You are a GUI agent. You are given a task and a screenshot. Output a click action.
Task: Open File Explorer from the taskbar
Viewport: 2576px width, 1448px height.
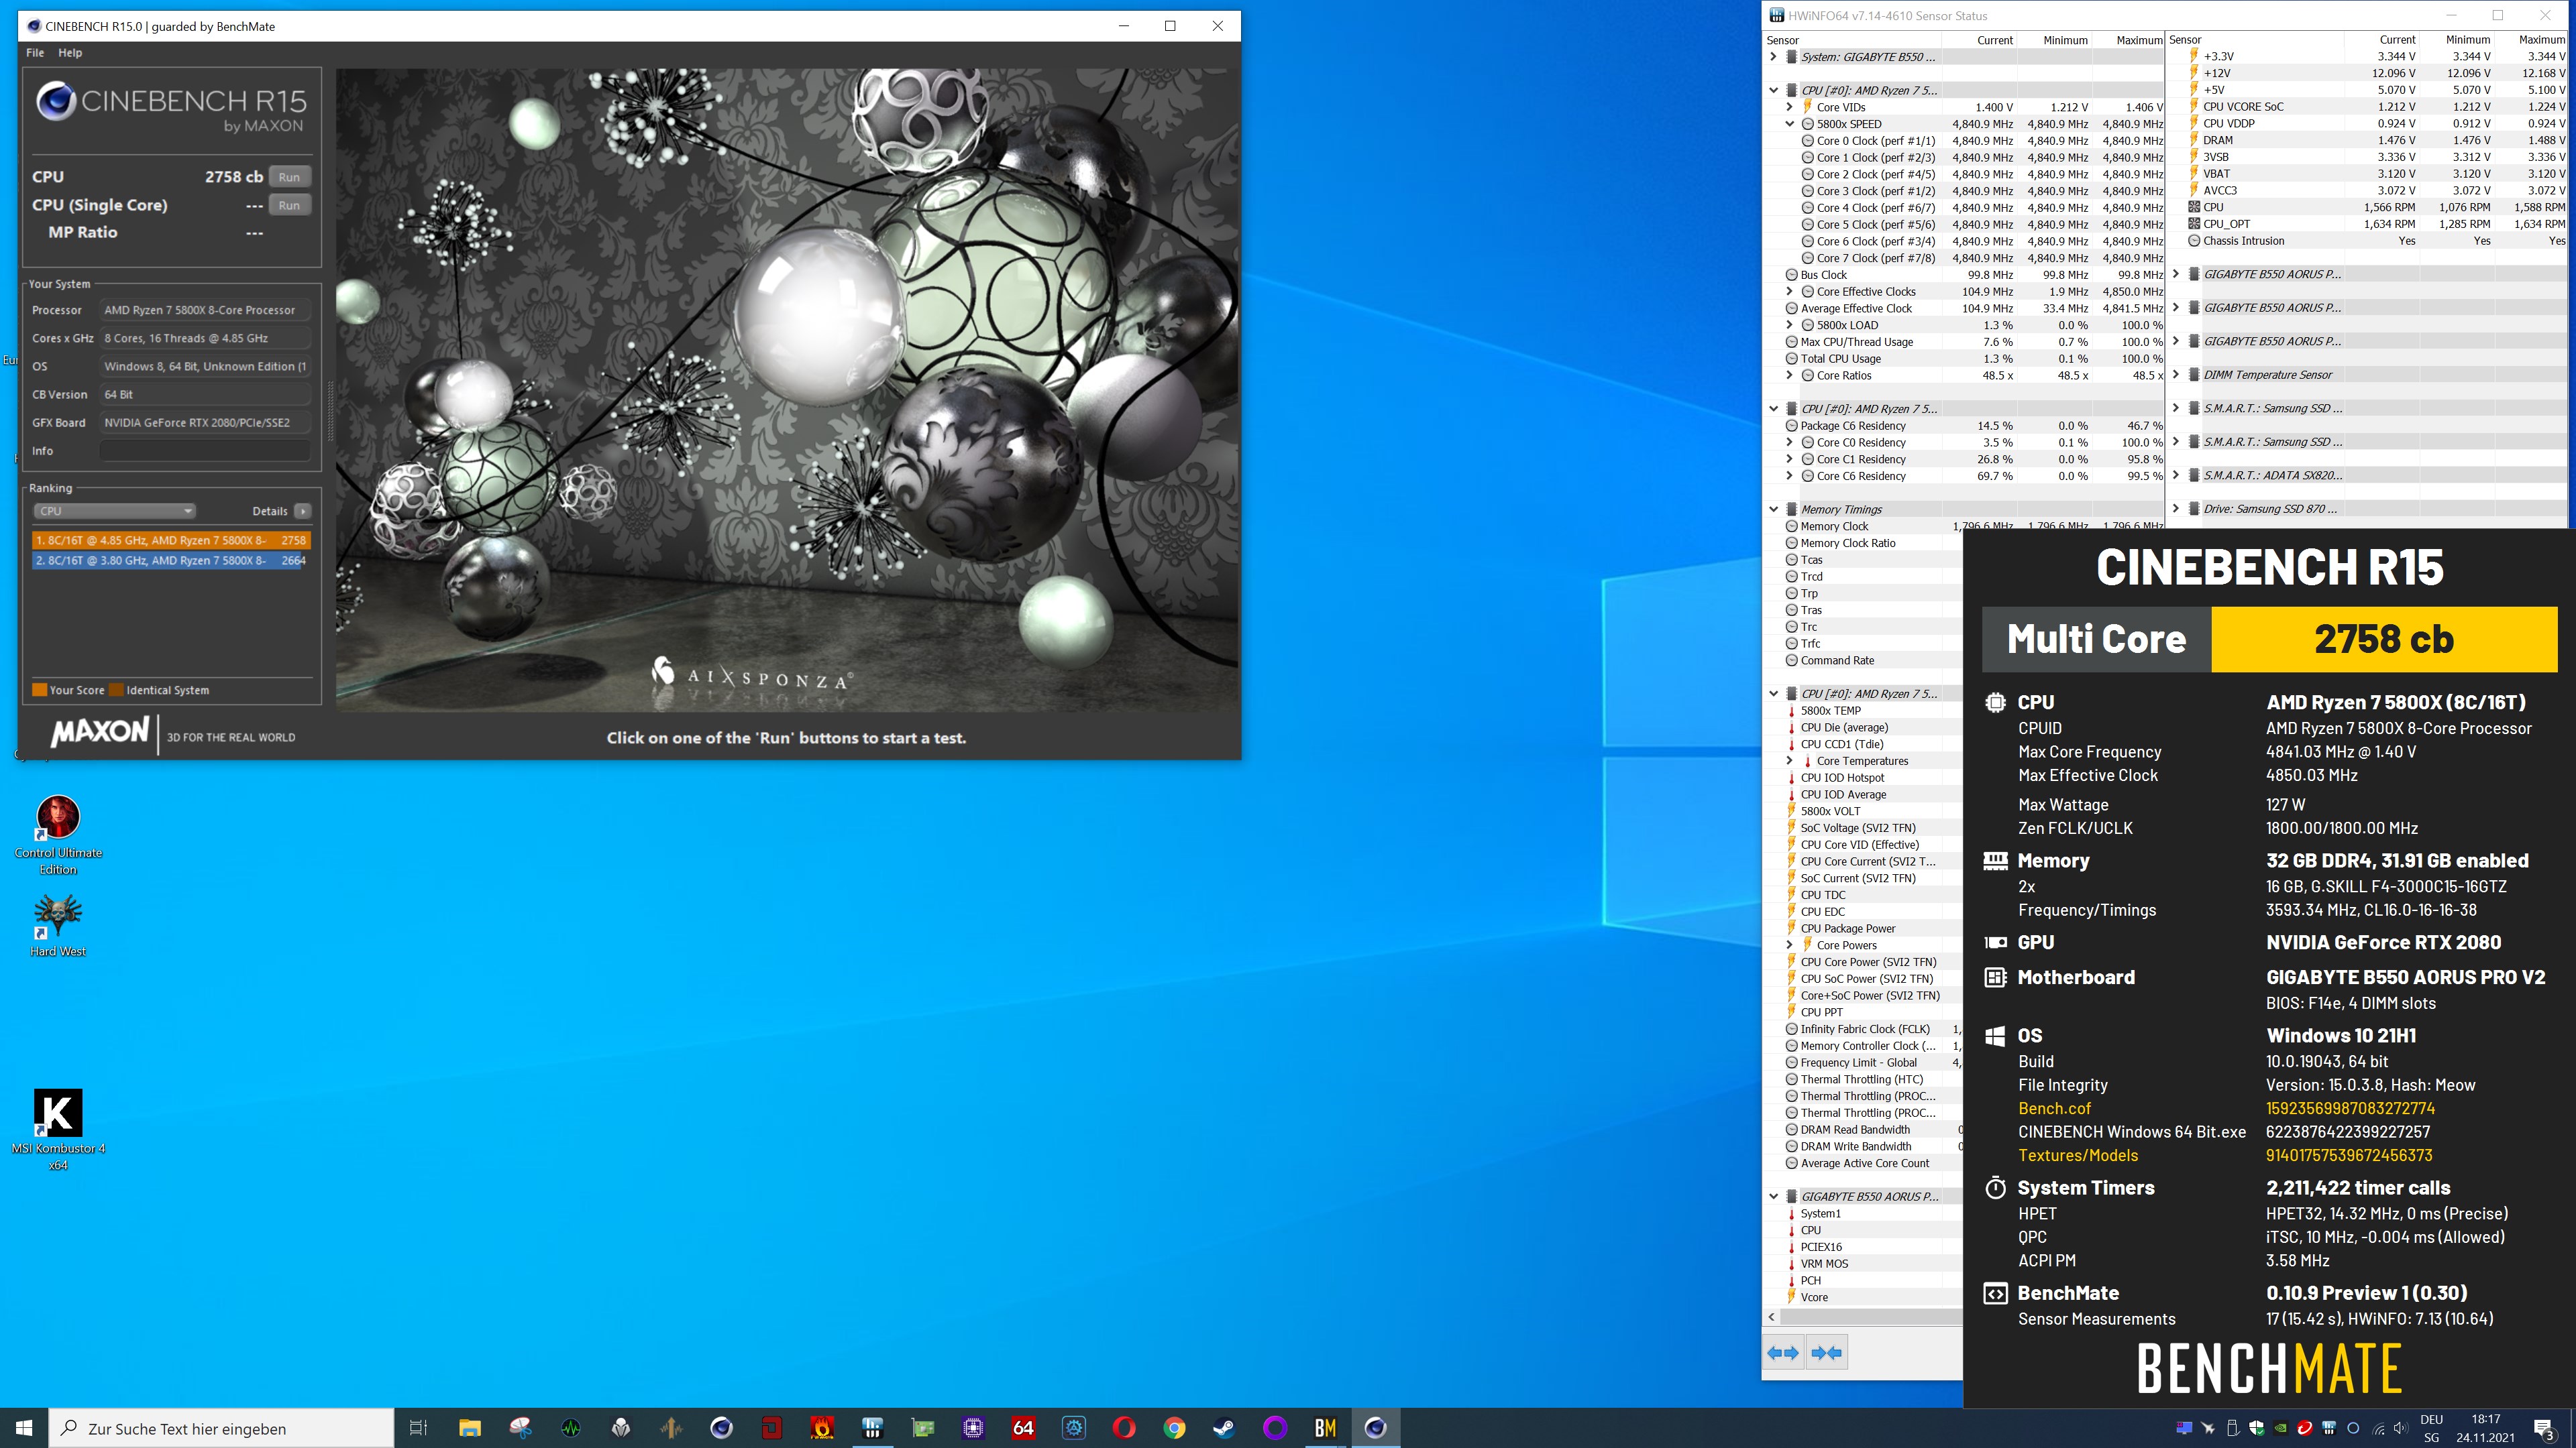point(470,1428)
